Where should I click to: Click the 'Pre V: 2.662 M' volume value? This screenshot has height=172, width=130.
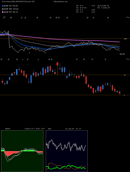103,8
